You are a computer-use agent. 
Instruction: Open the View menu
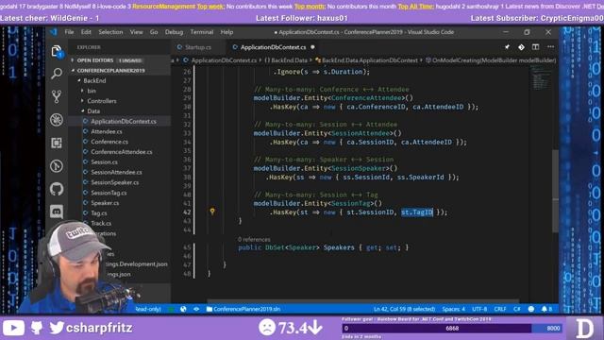(x=136, y=32)
